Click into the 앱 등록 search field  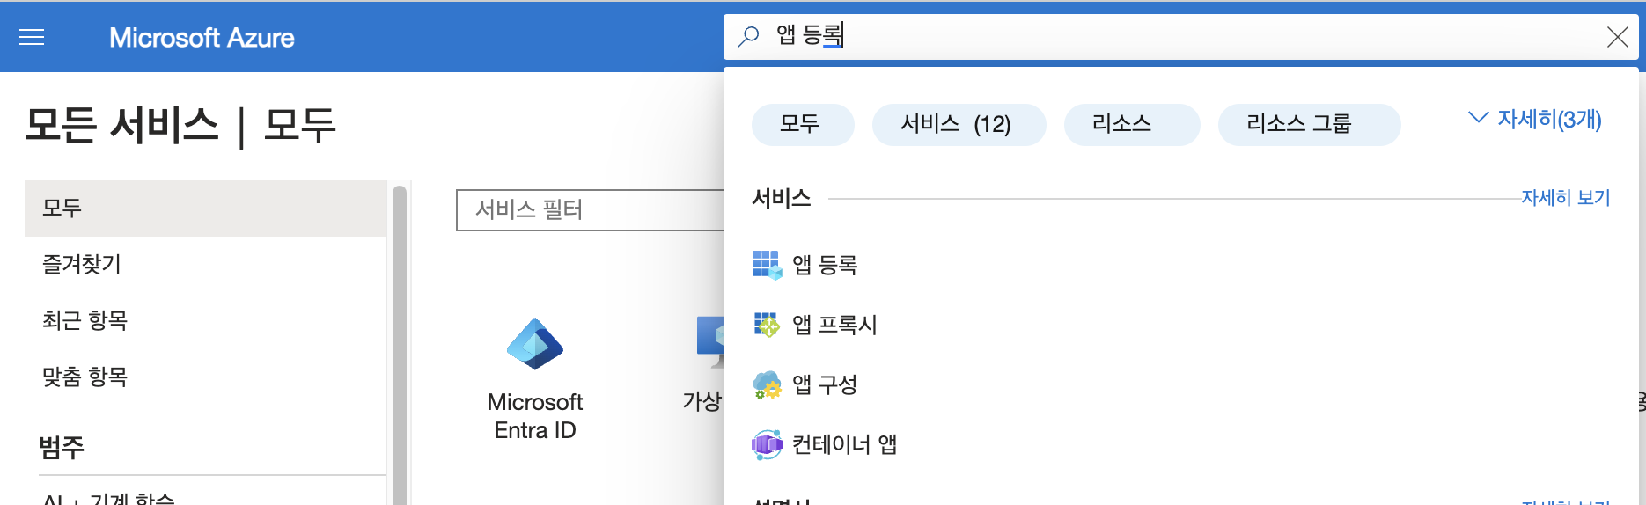pos(1179,36)
